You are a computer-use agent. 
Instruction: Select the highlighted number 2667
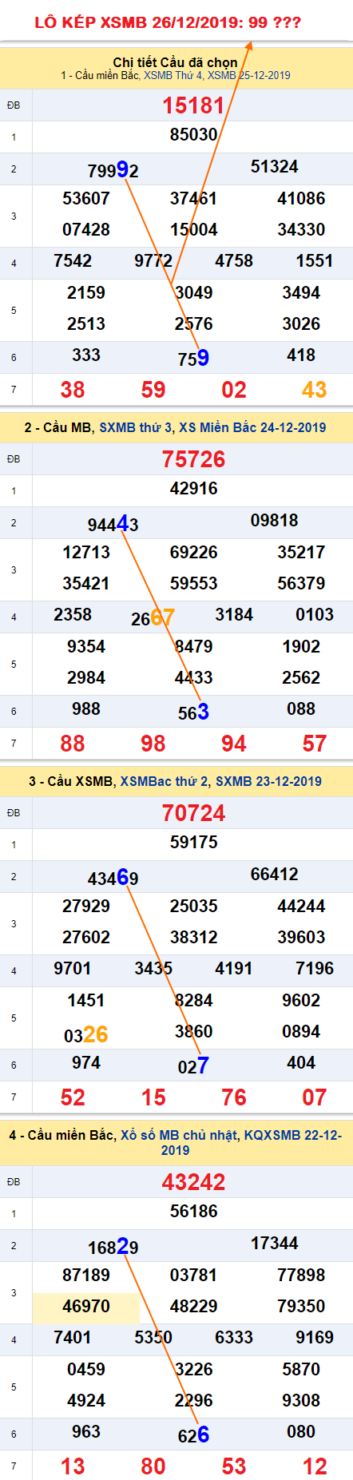(x=153, y=617)
